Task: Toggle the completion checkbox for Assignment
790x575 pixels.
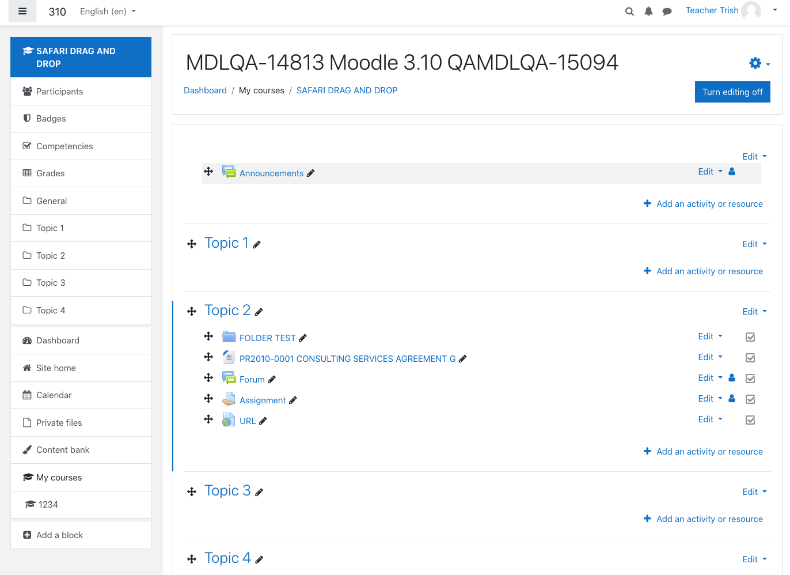Action: (750, 400)
